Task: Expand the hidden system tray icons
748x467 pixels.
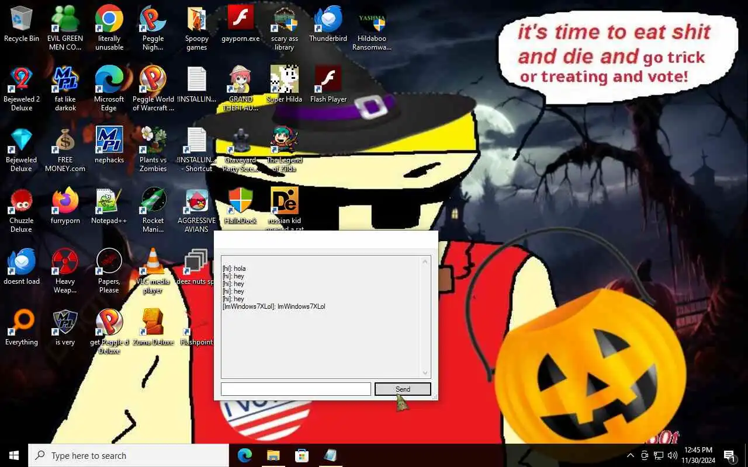Action: [x=631, y=455]
